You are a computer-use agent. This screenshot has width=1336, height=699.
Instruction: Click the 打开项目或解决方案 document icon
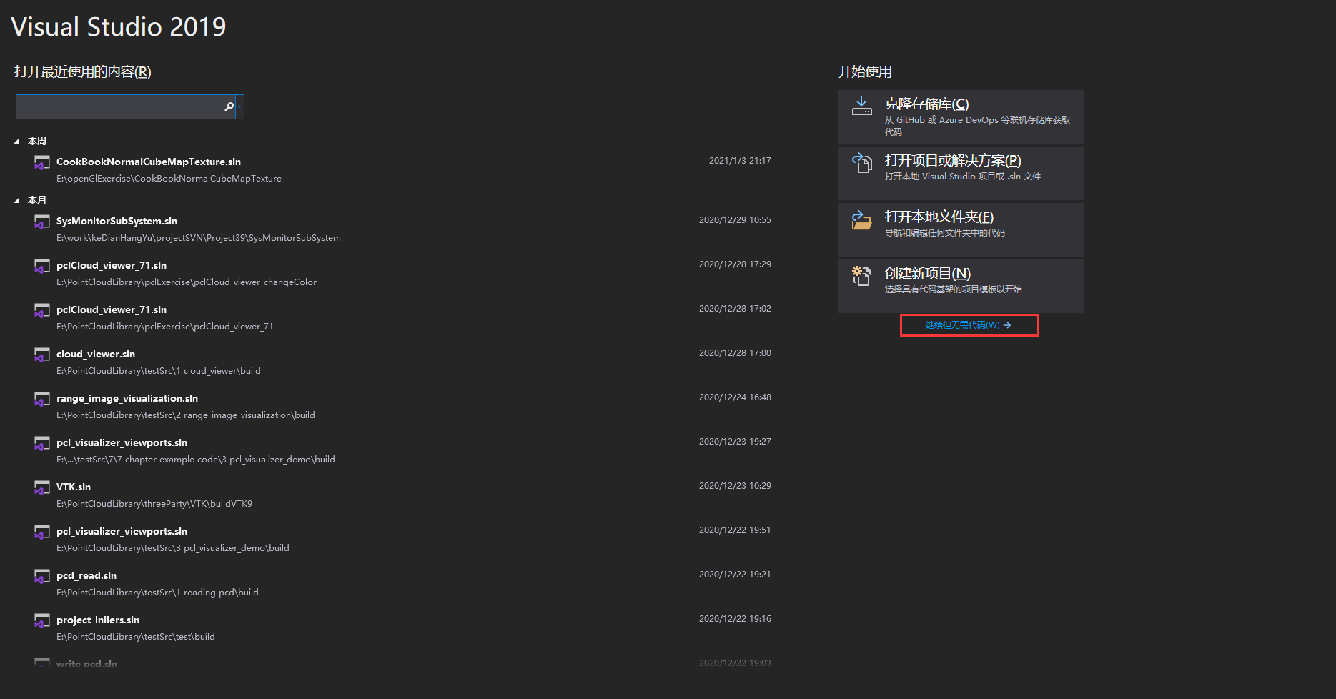tap(861, 163)
